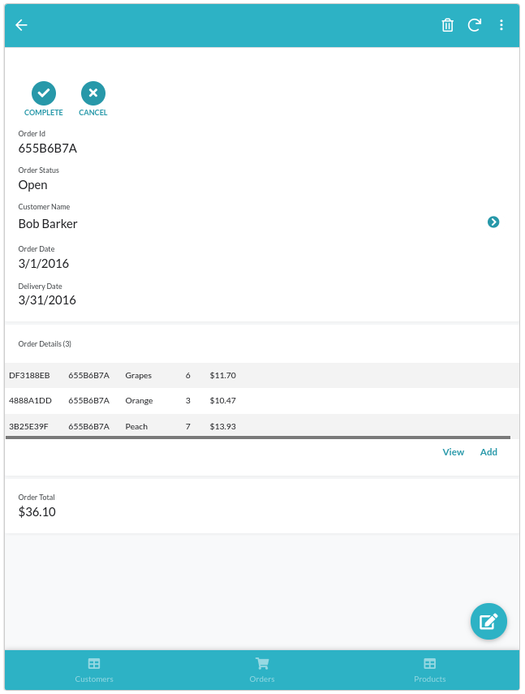Viewport: 525px width, 694px height.
Task: Click the refresh icon in header
Action: (x=475, y=25)
